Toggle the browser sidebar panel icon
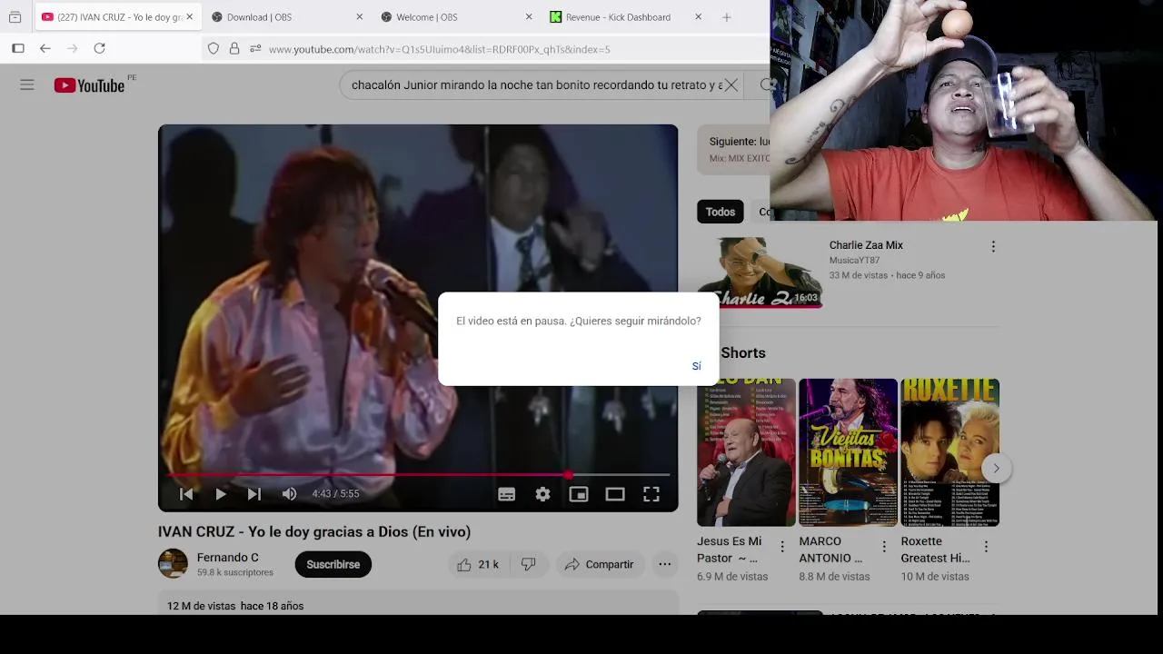Image resolution: width=1163 pixels, height=654 pixels. coord(18,48)
